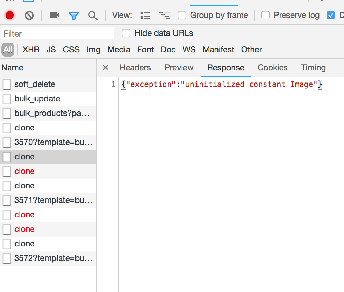Image resolution: width=344 pixels, height=292 pixels.
Task: Filter by CSS requests
Action: tap(71, 50)
